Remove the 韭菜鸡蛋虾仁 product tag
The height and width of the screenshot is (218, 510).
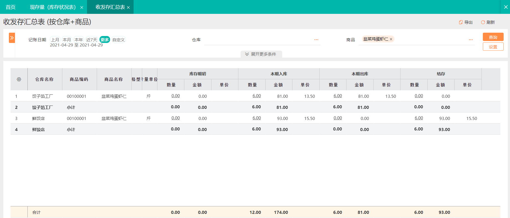click(391, 39)
